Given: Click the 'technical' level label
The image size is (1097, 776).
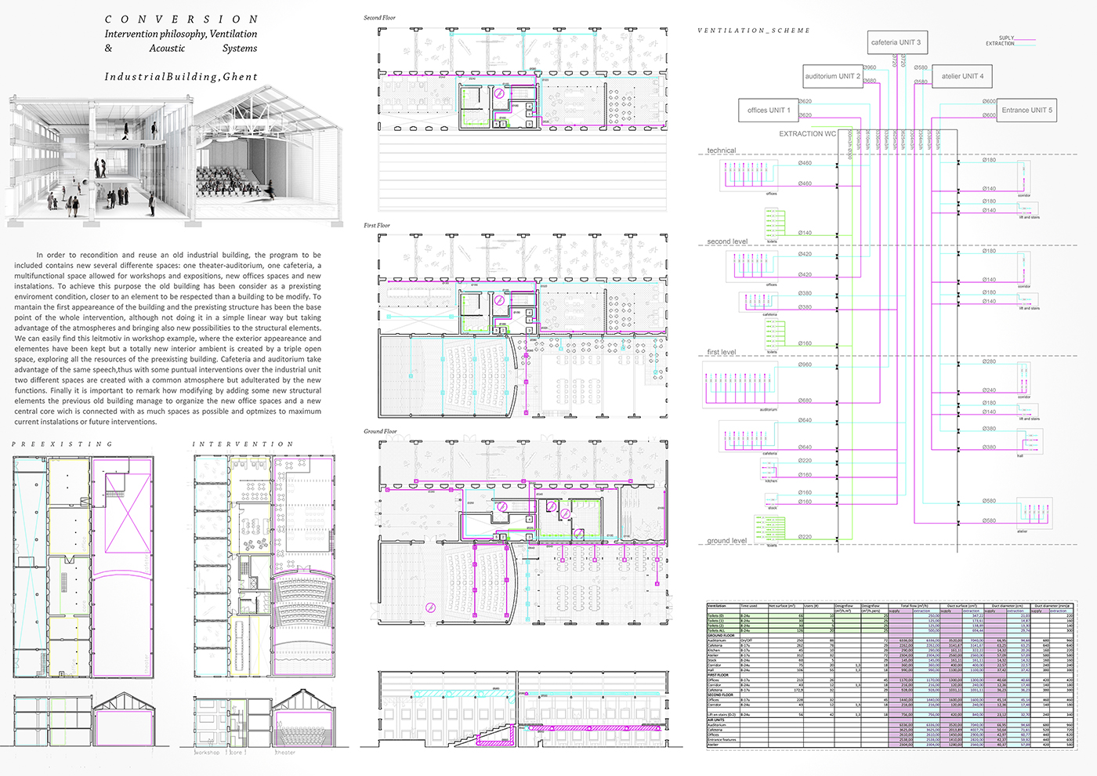Looking at the screenshot, I should [x=721, y=150].
